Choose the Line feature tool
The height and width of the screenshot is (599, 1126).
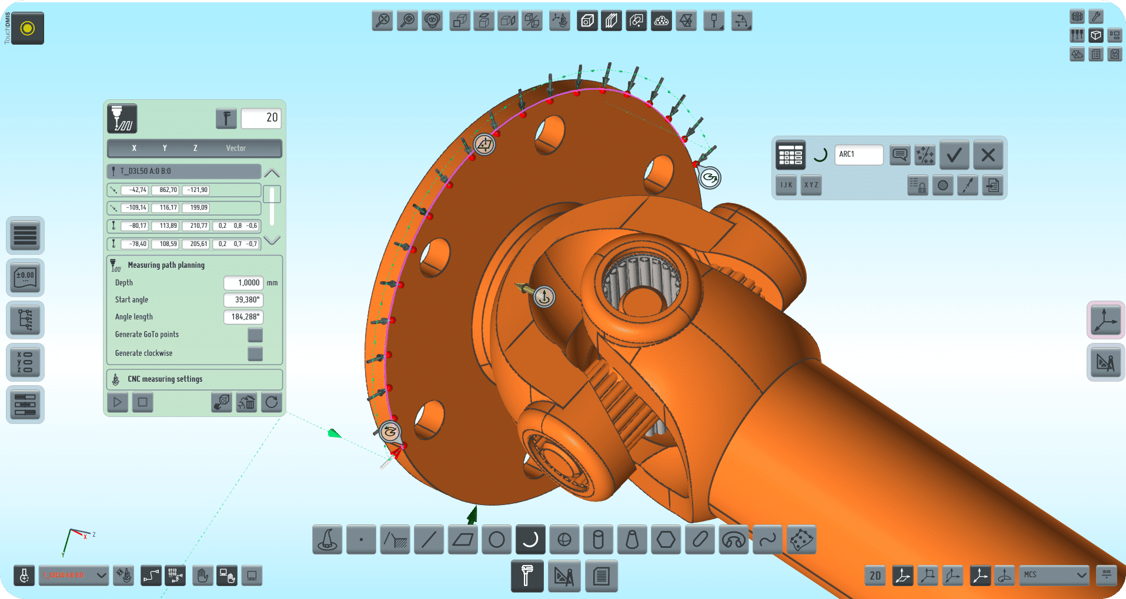tap(429, 540)
